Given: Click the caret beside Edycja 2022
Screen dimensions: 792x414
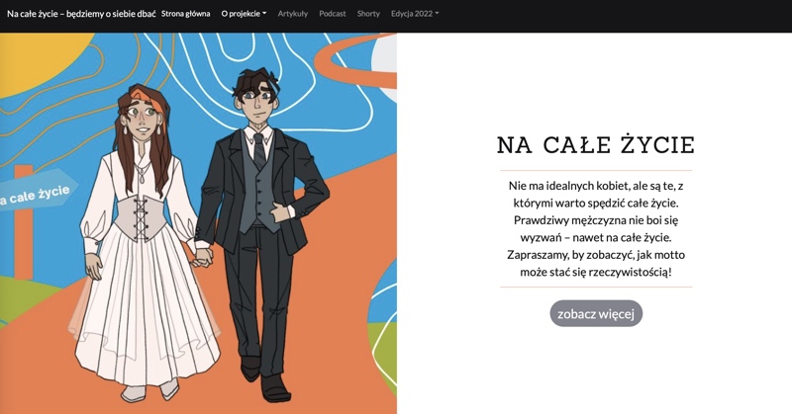Looking at the screenshot, I should (x=437, y=14).
